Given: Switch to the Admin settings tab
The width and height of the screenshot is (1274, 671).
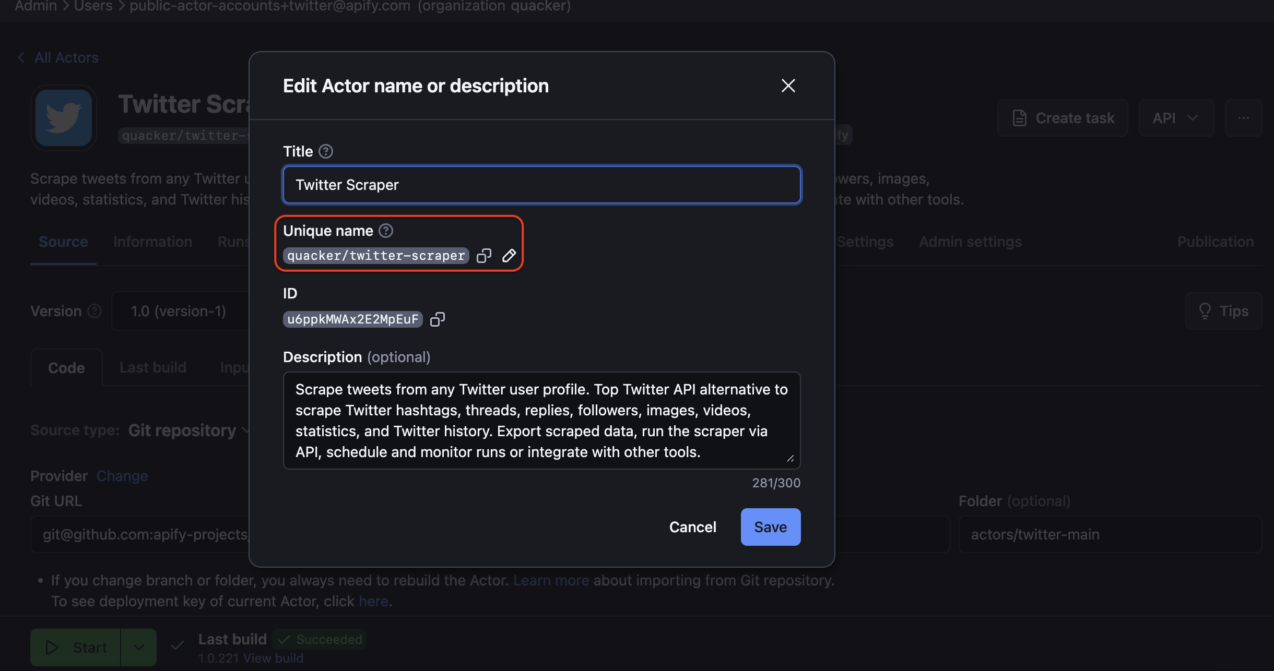Looking at the screenshot, I should pos(969,242).
